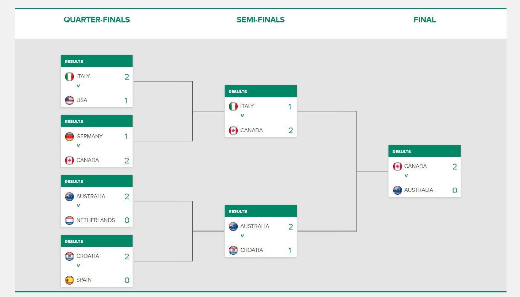Screen dimensions: 520x297
Task: Click CANADA team name in semi-finals
Action: click(251, 130)
